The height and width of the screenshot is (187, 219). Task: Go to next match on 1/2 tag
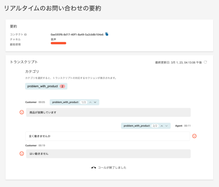pyautogui.click(x=95, y=102)
